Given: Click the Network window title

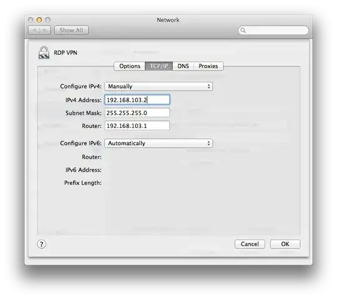Looking at the screenshot, I should (x=168, y=20).
